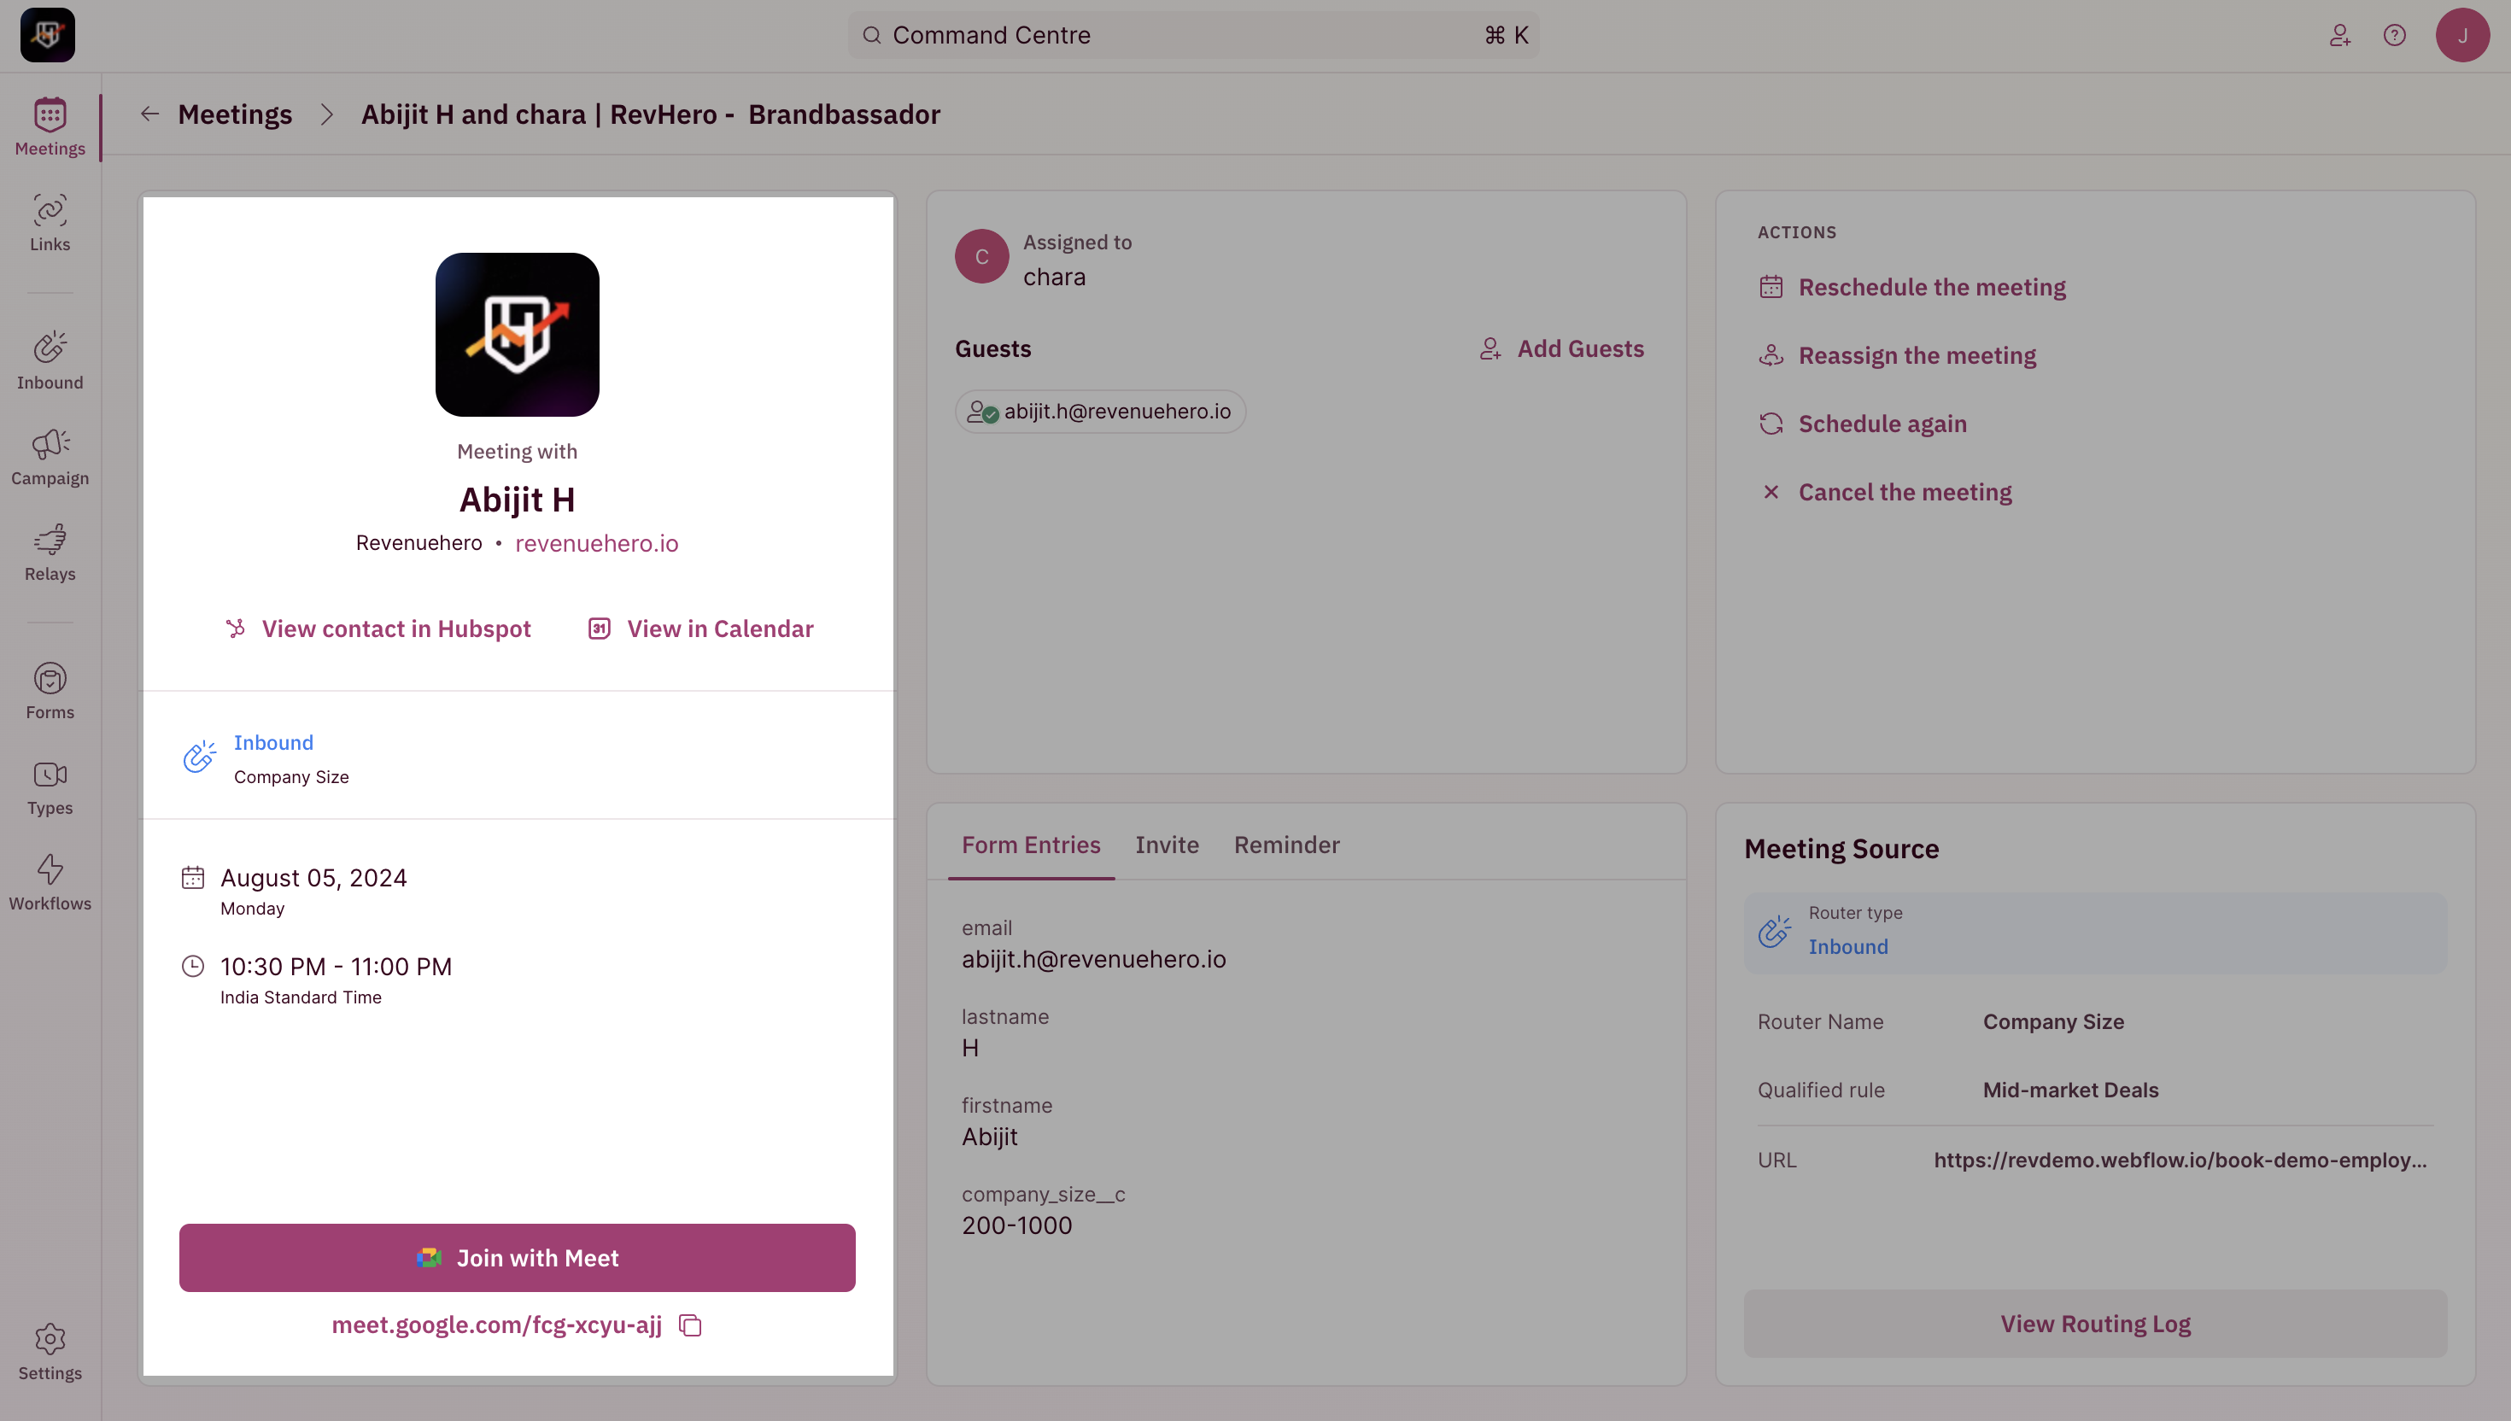Click the Reassign person icon
The width and height of the screenshot is (2511, 1421).
tap(1771, 355)
